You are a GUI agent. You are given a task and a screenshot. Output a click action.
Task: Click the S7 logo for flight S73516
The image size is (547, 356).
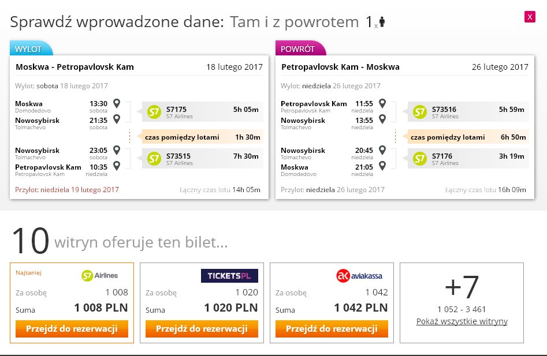point(420,112)
